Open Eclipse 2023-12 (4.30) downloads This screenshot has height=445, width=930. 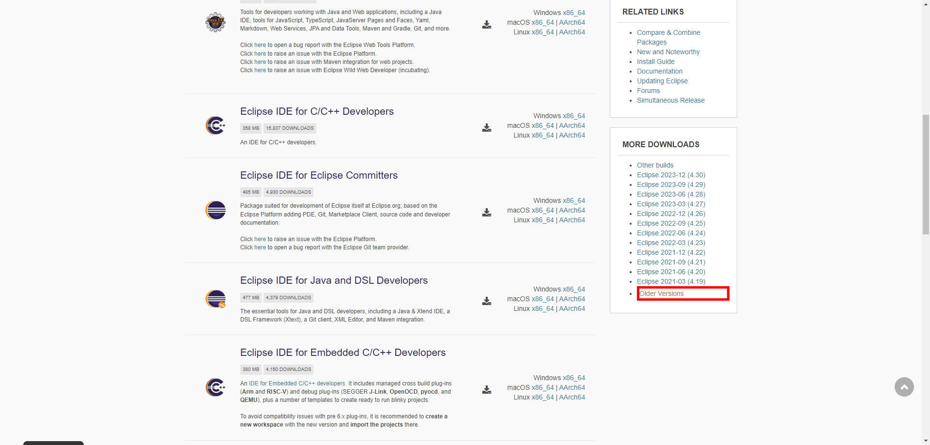[x=671, y=175]
